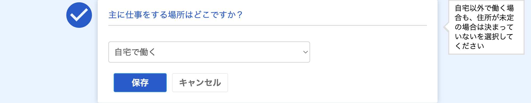Click the help tooltip starting with 自宅以外で働く場
531x103 pixels.
click(x=486, y=27)
